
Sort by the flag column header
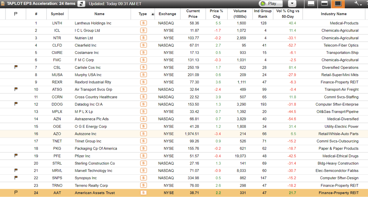16,14
